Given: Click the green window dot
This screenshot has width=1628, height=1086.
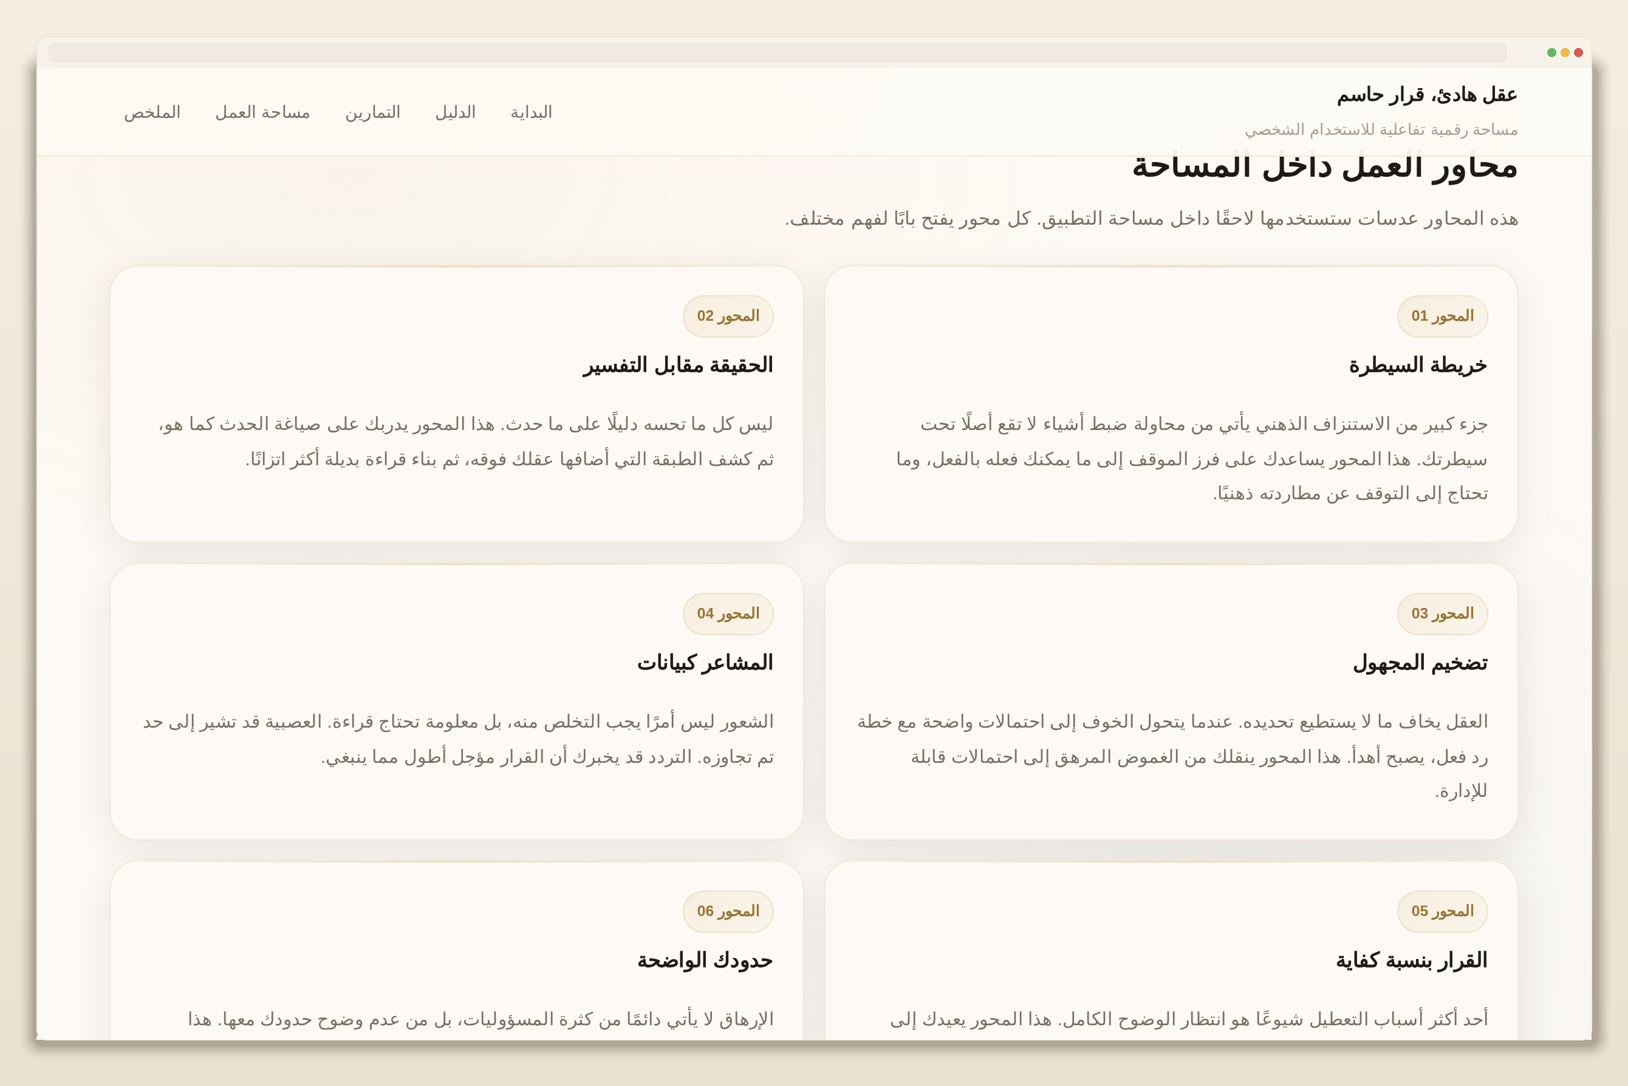Looking at the screenshot, I should click(1552, 53).
